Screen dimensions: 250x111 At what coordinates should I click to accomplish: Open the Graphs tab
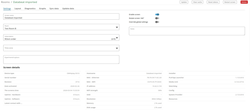(x=42, y=8)
